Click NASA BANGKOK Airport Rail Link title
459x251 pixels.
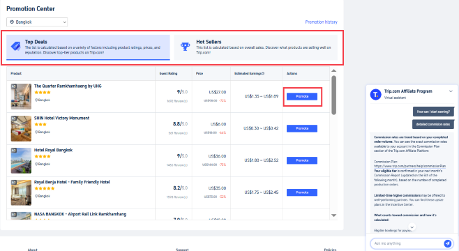(80, 214)
